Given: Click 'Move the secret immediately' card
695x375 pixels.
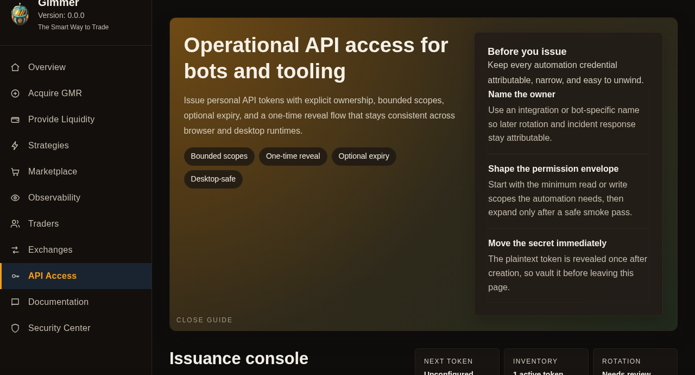Looking at the screenshot, I should (x=568, y=266).
